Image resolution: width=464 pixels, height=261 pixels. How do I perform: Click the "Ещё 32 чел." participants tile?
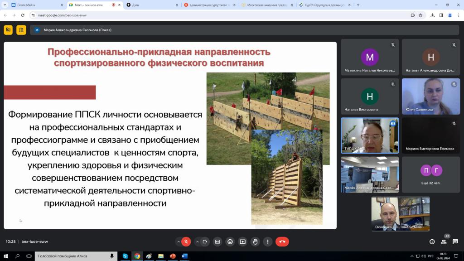pos(430,174)
